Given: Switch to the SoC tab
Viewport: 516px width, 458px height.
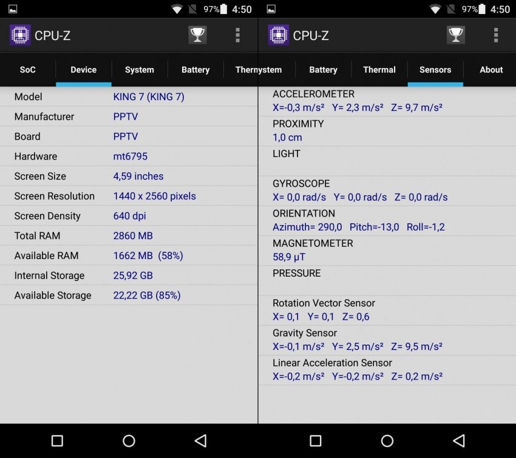Looking at the screenshot, I should point(28,70).
